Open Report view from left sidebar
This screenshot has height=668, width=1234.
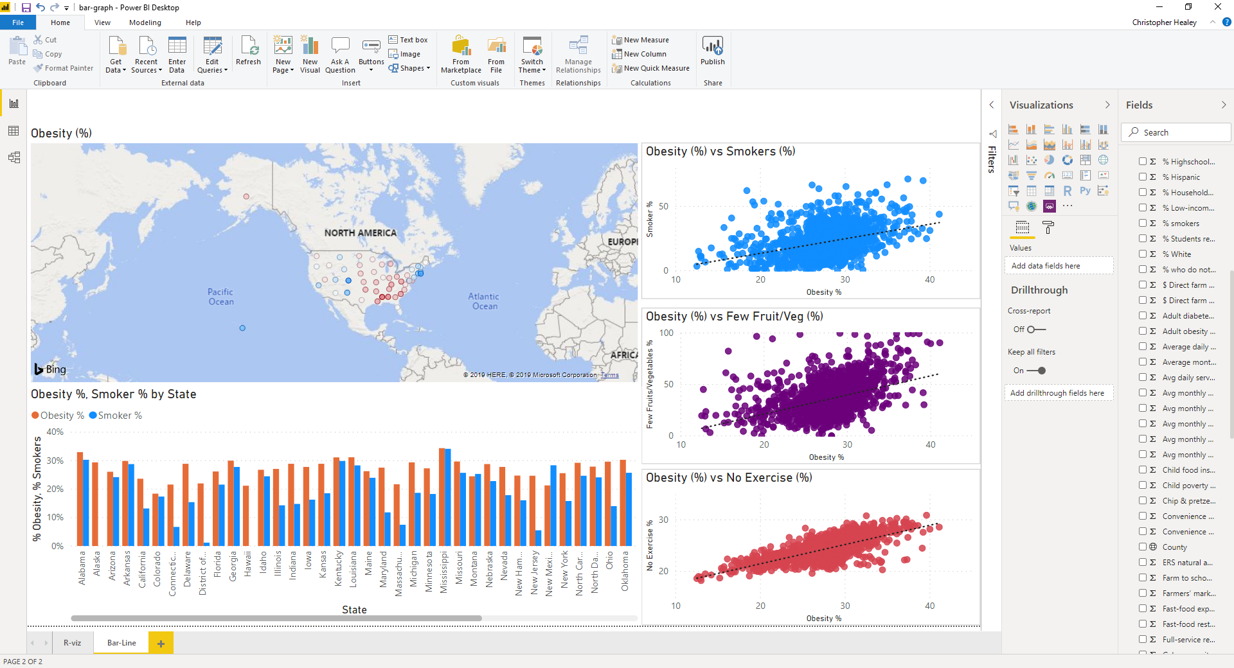coord(13,103)
